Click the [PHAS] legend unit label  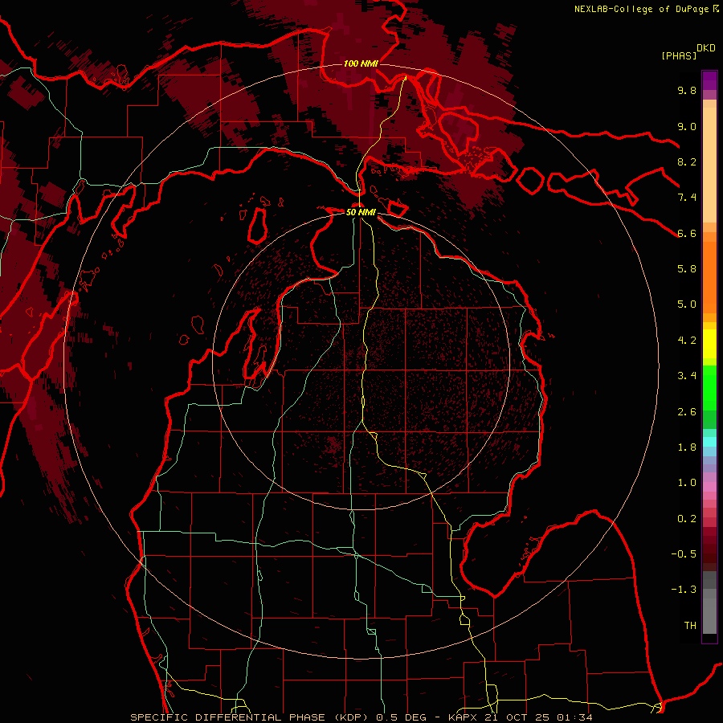point(679,55)
